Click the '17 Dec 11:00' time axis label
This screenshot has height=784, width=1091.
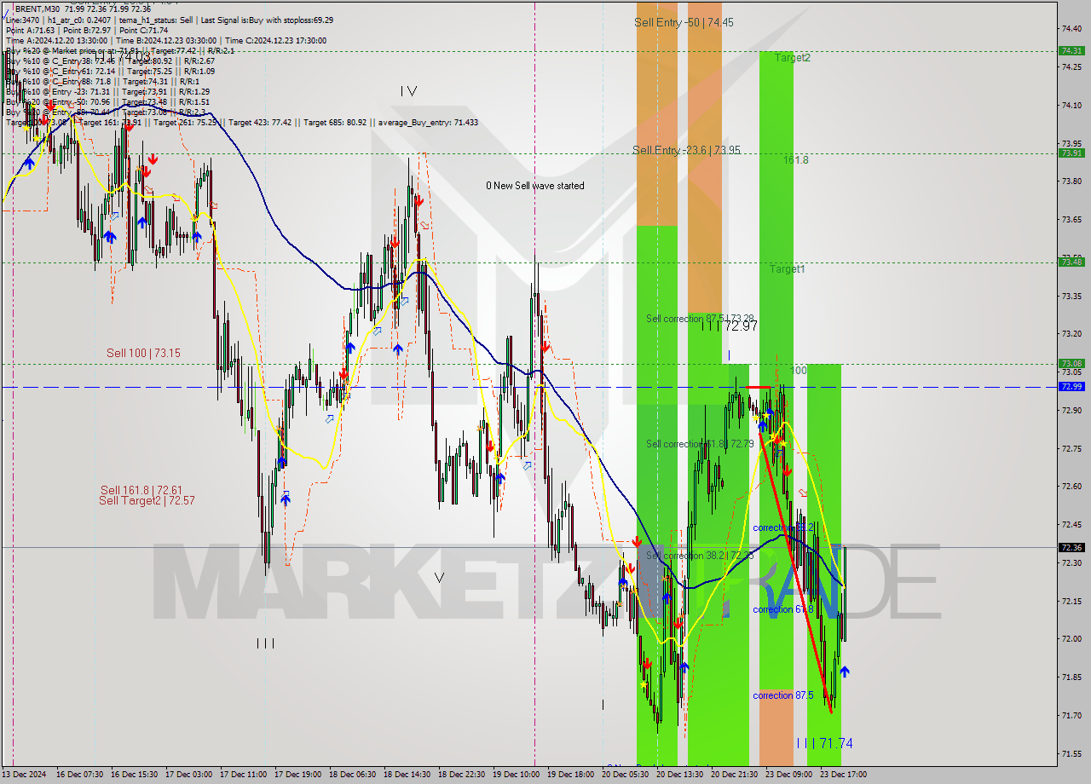point(243,775)
